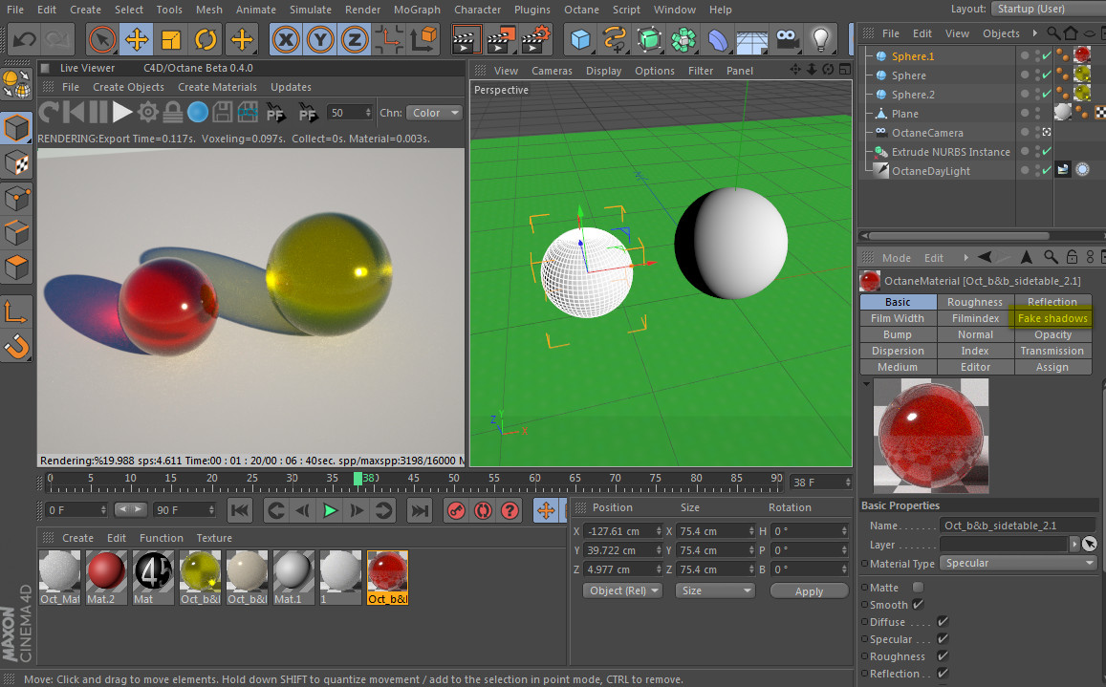Screen dimensions: 1106x687
Task: Click the Model mode cube icon
Action: [17, 128]
